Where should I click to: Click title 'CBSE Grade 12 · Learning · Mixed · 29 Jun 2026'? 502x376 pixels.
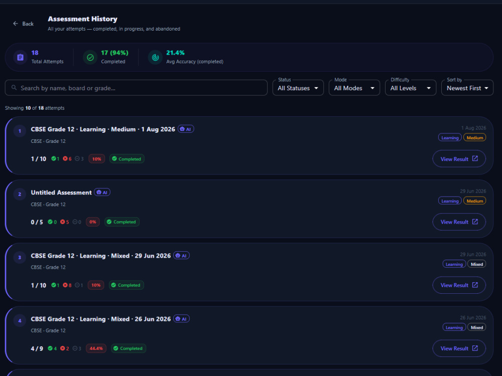(101, 256)
